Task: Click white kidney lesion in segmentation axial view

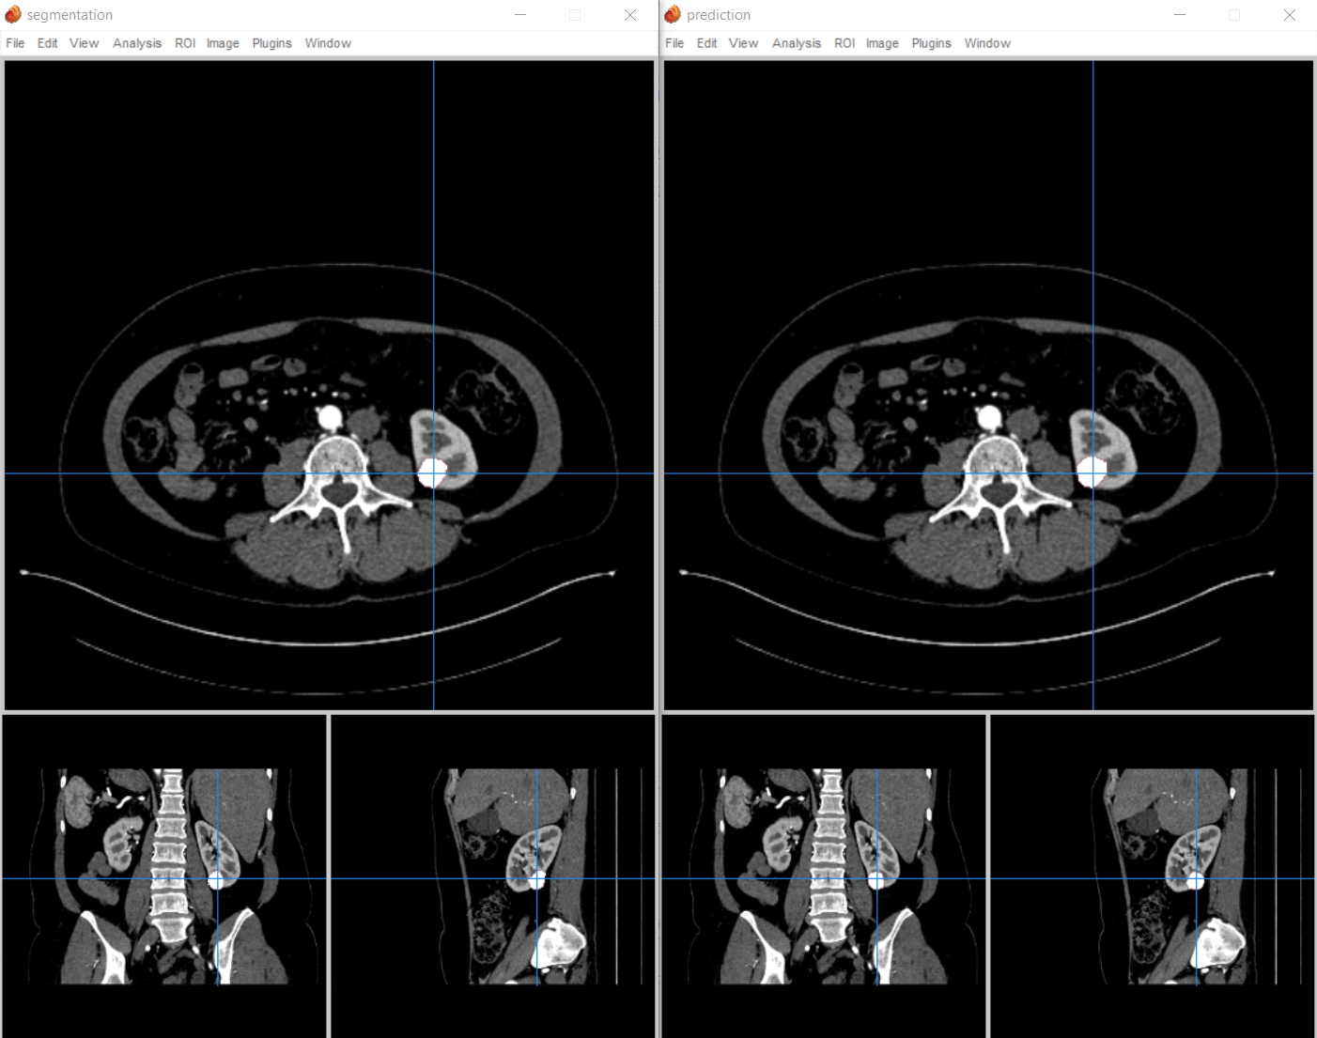Action: tap(432, 473)
